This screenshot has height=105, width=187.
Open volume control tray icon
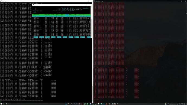[x=179, y=104]
